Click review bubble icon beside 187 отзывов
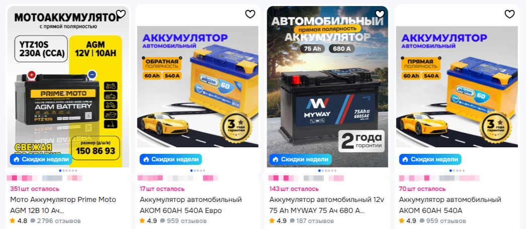The height and width of the screenshot is (229, 526). (x=292, y=221)
